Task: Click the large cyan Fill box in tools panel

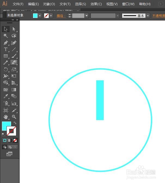Action: click(5, 125)
